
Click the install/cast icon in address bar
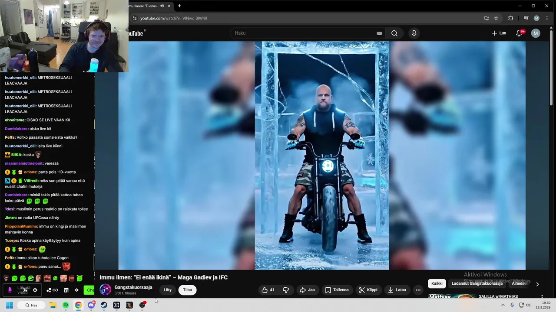coord(486,18)
